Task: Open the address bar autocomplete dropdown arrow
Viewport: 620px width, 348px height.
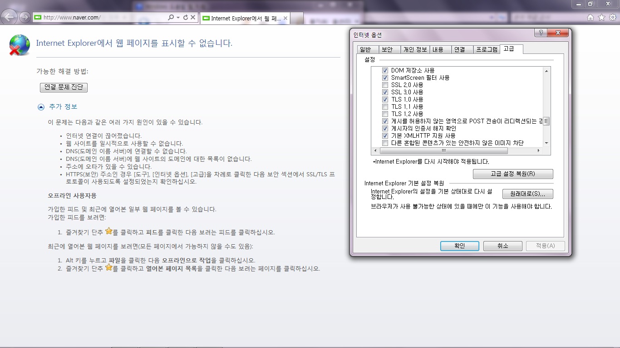Action: (178, 17)
